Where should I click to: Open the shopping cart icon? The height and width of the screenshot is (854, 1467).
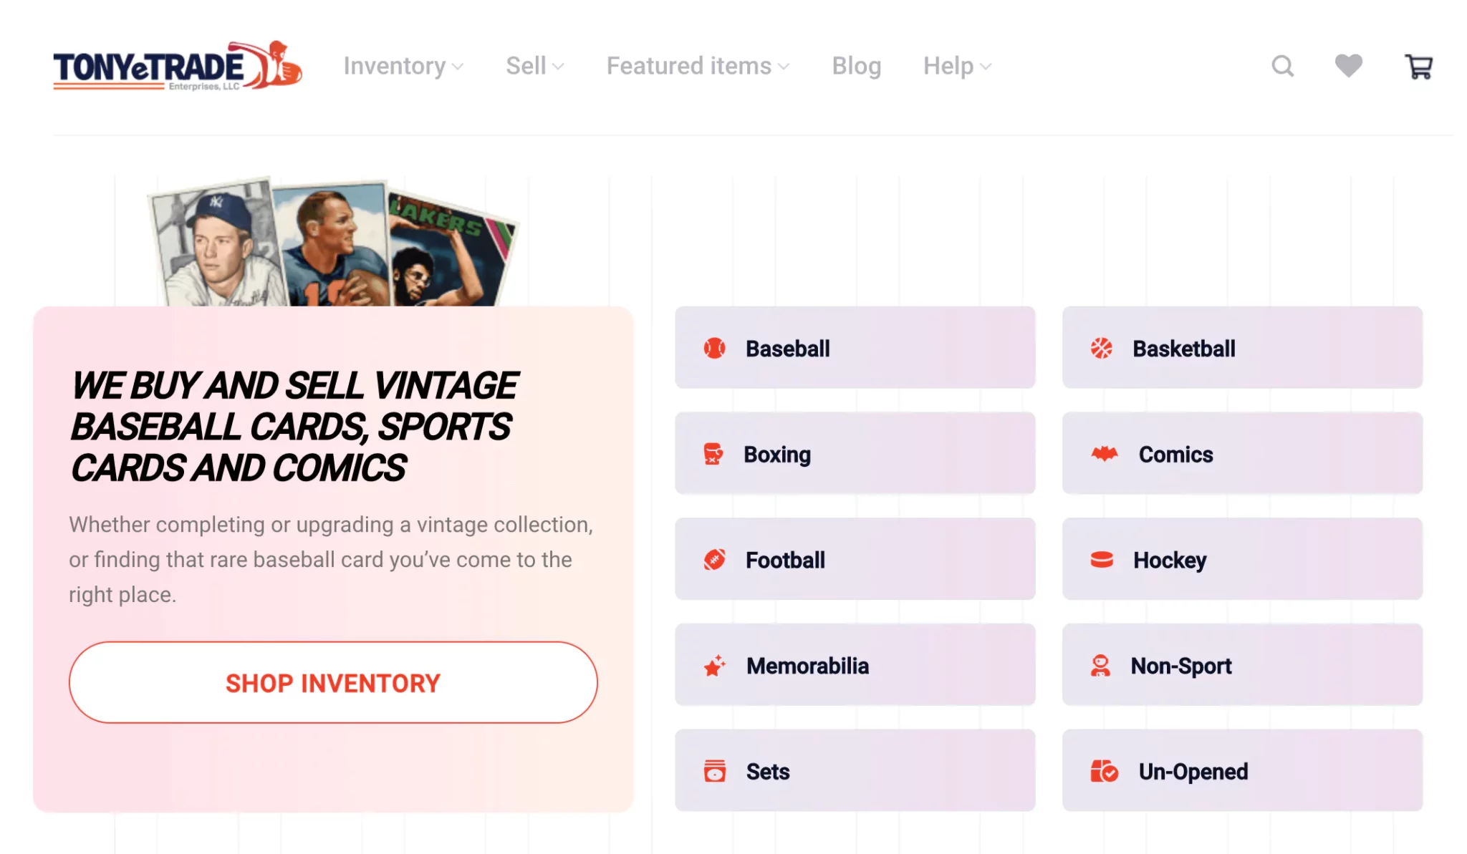(1418, 67)
